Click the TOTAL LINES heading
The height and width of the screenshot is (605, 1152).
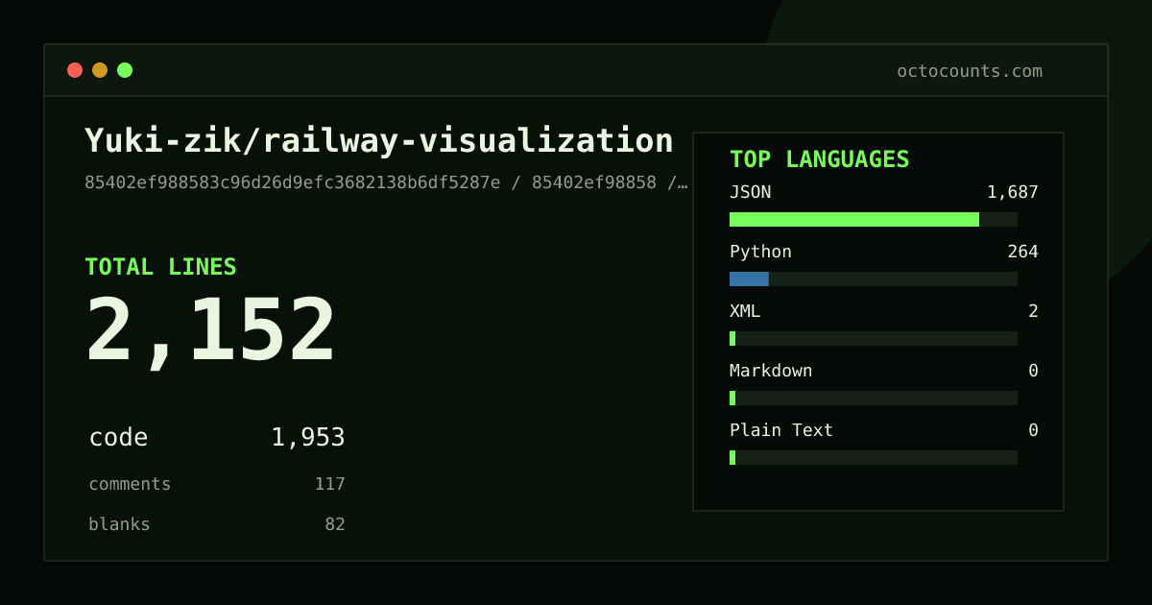(x=160, y=267)
